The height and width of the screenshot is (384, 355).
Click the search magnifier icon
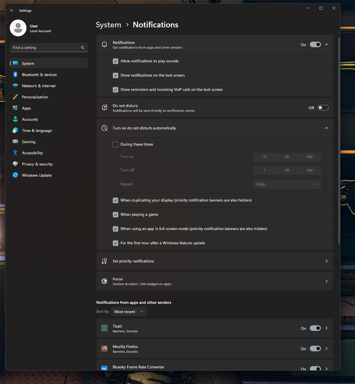83,48
